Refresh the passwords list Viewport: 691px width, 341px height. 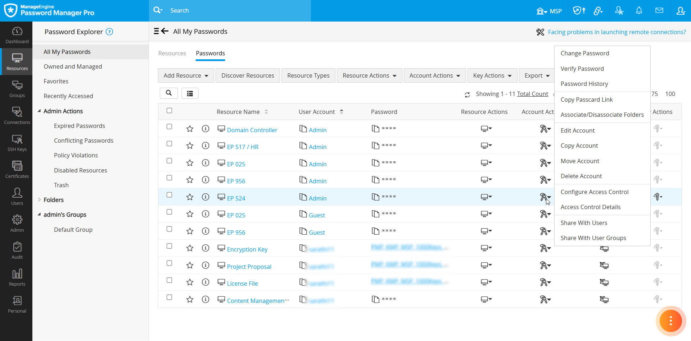click(x=467, y=94)
